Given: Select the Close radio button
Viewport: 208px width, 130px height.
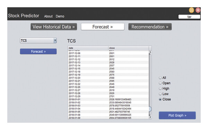Looking at the screenshot, I should click(x=160, y=99).
